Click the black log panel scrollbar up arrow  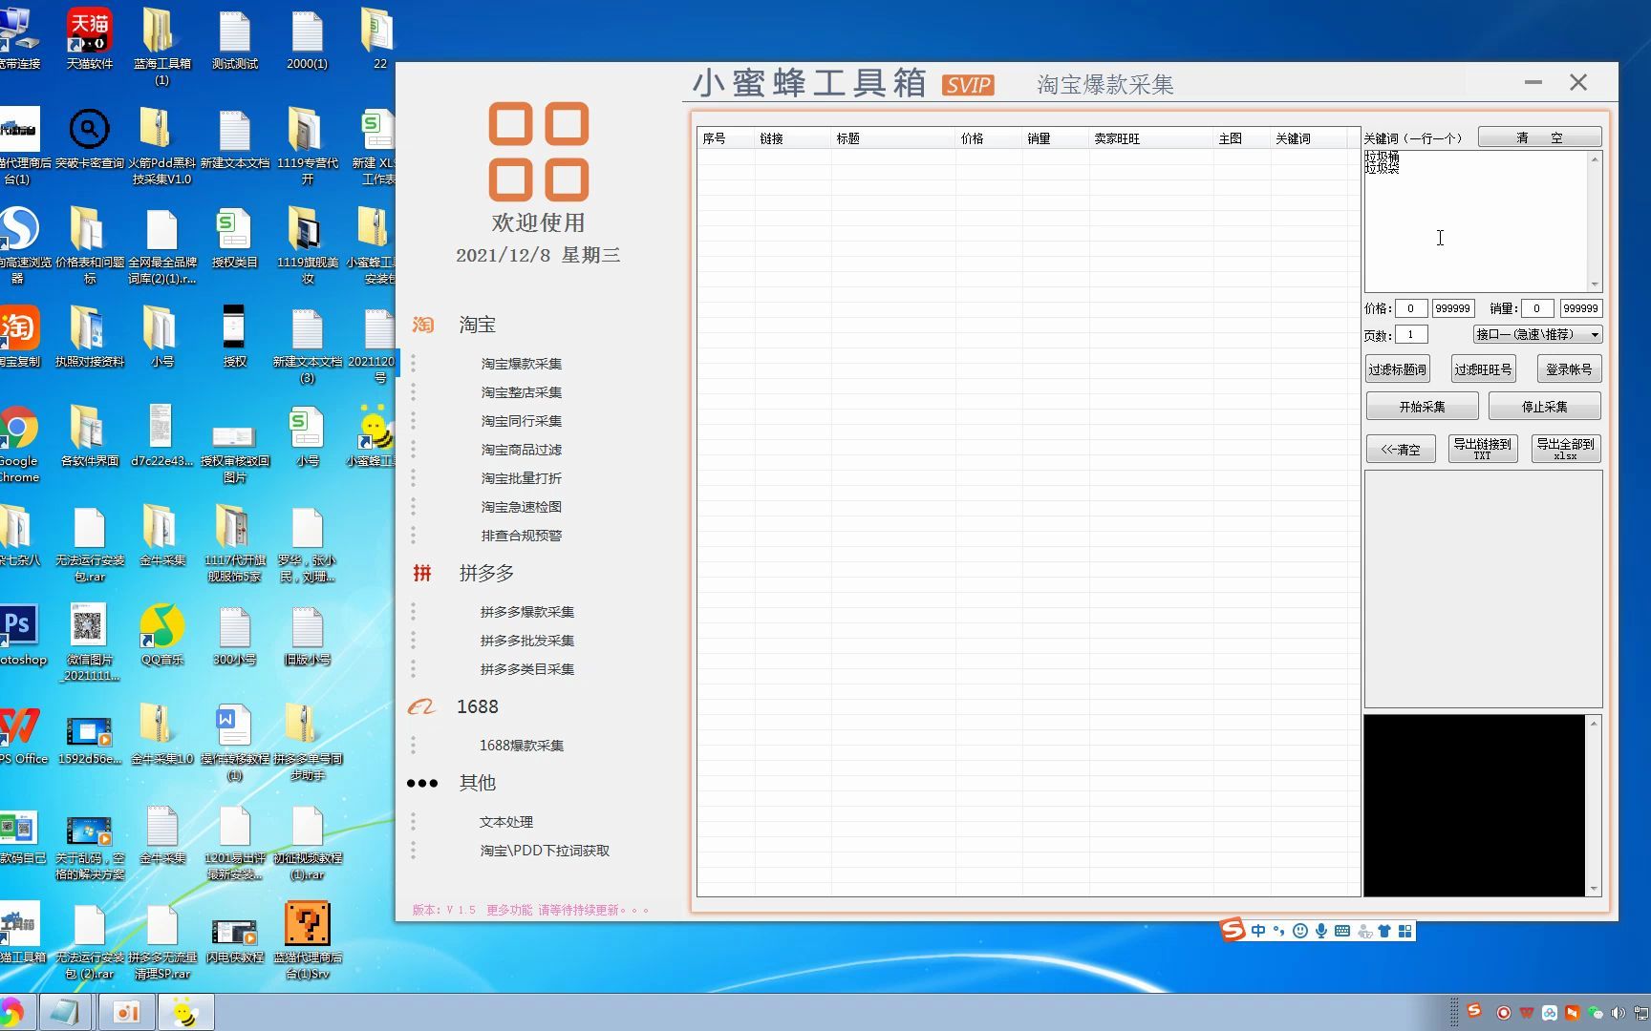(x=1594, y=724)
